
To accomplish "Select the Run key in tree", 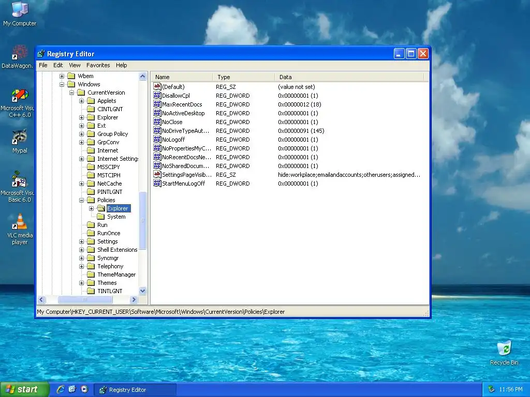I will click(x=102, y=225).
